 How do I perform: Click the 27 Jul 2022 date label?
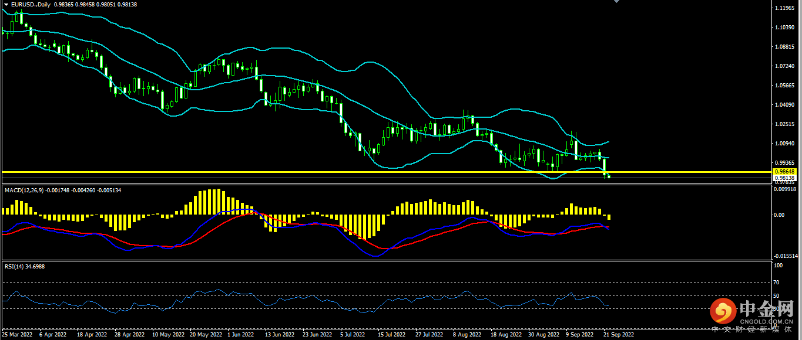coord(429,335)
